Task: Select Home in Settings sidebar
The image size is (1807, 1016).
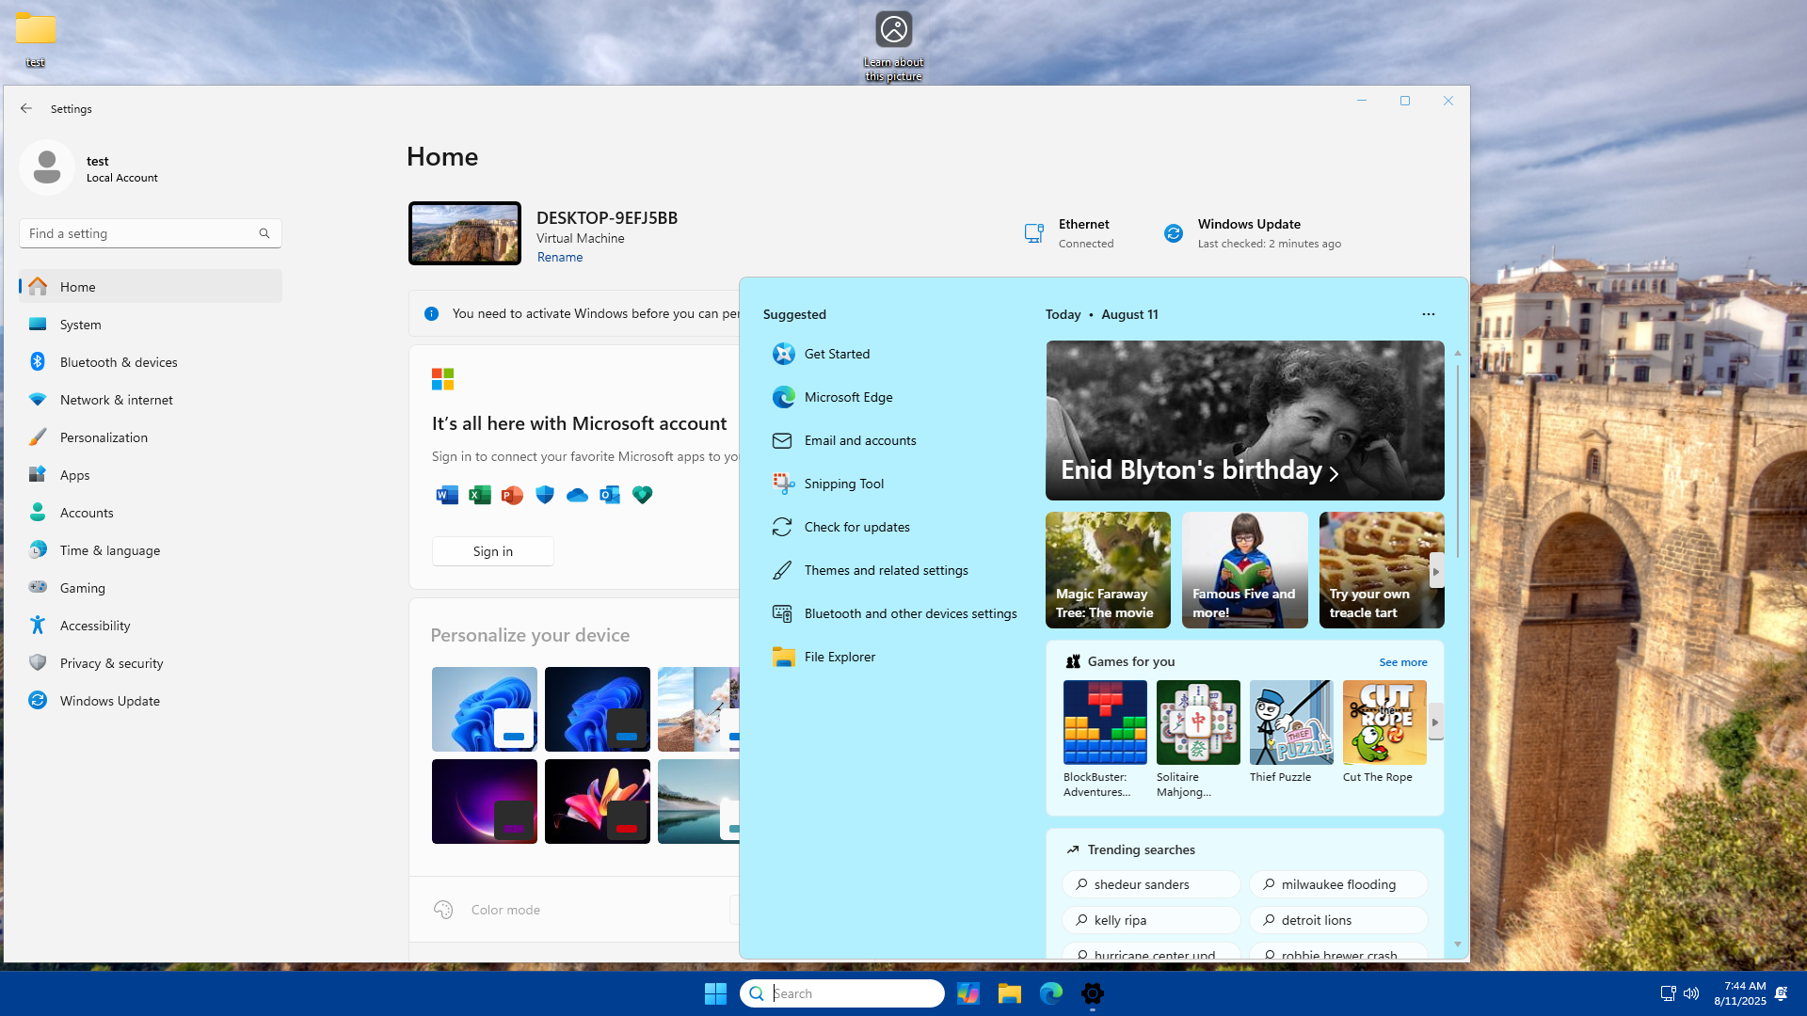Action: click(151, 287)
